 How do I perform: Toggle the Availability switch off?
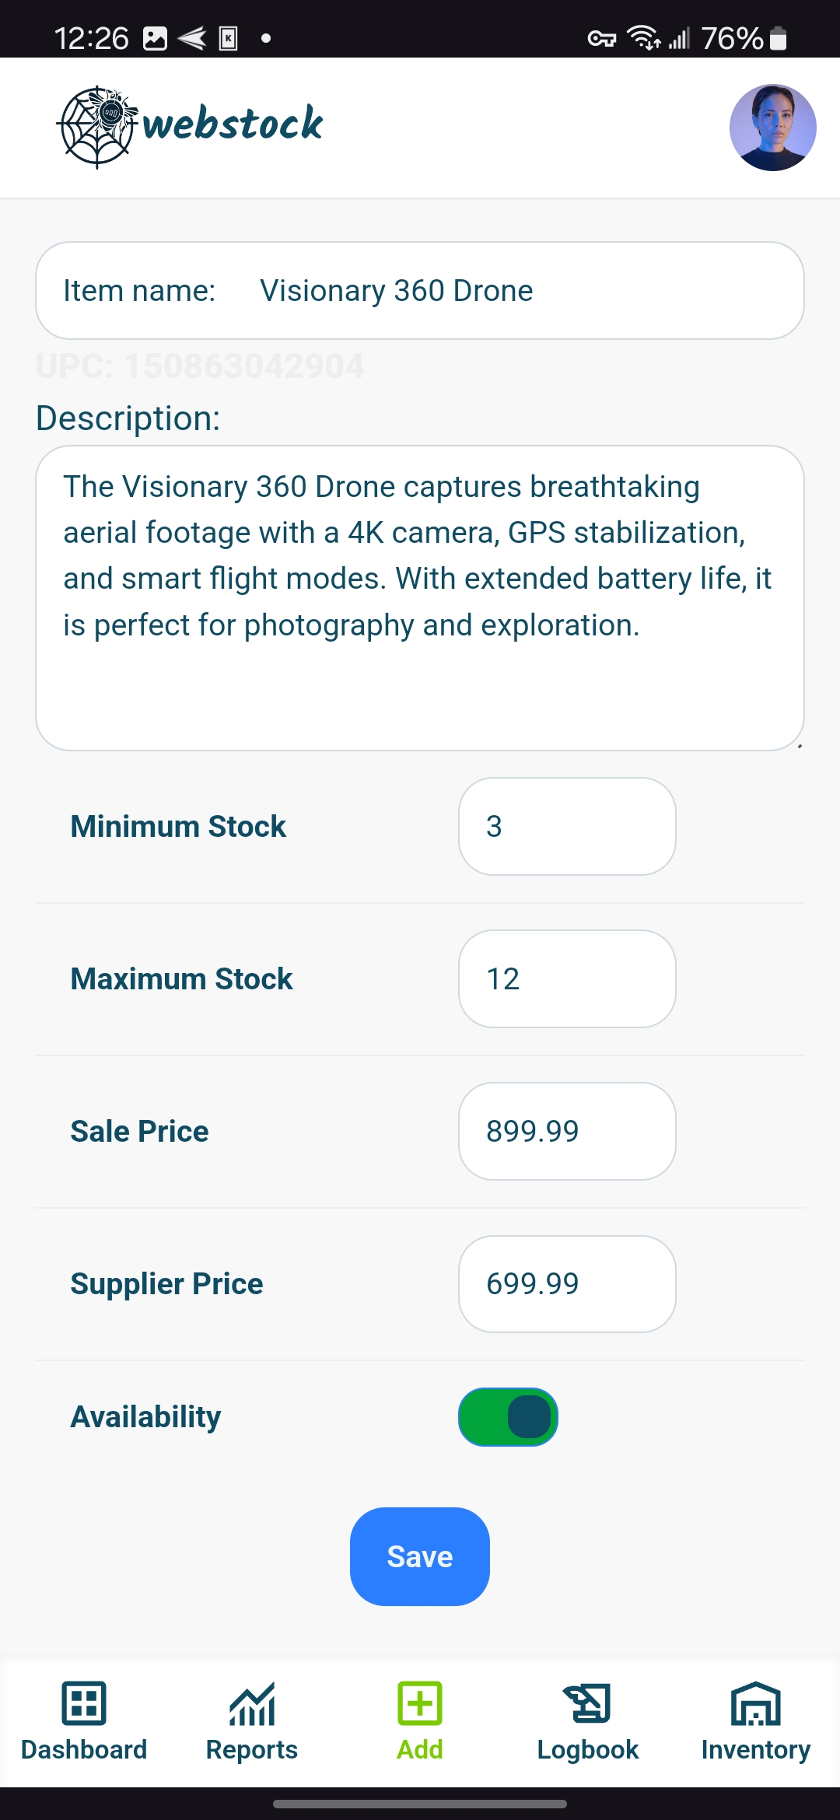(509, 1417)
